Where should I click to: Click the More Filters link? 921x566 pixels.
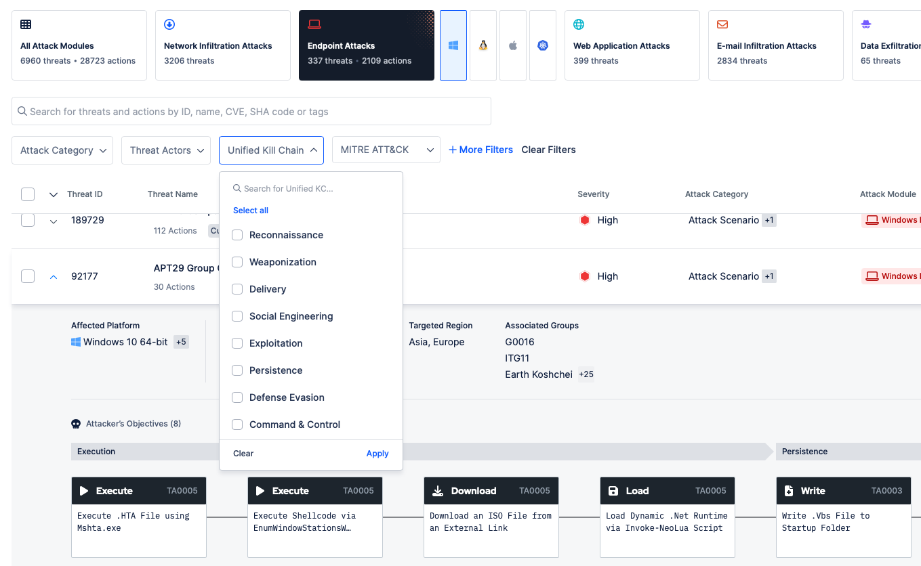coord(480,150)
